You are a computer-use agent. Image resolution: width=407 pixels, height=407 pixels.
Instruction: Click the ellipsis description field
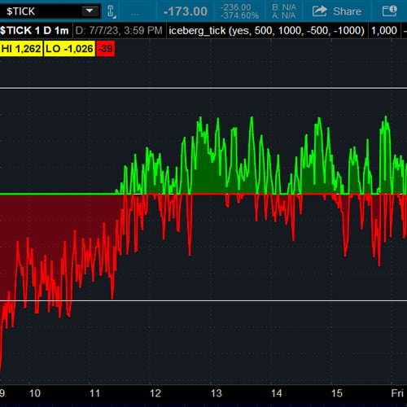[135, 14]
